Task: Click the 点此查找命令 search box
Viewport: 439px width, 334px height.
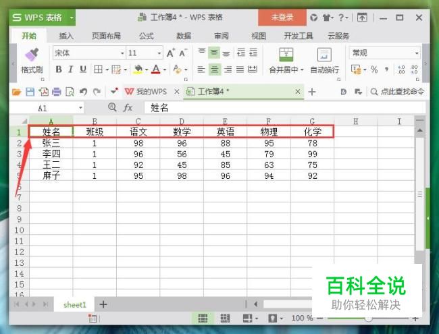Action: (x=397, y=92)
